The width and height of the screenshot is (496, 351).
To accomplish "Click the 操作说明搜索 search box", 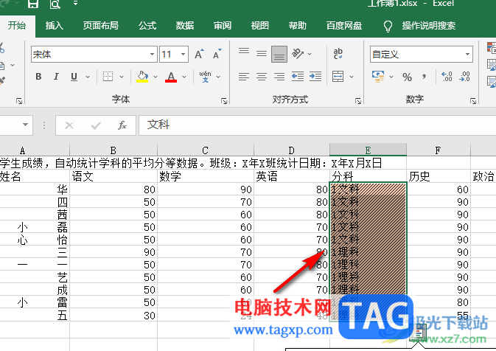I will click(x=429, y=26).
